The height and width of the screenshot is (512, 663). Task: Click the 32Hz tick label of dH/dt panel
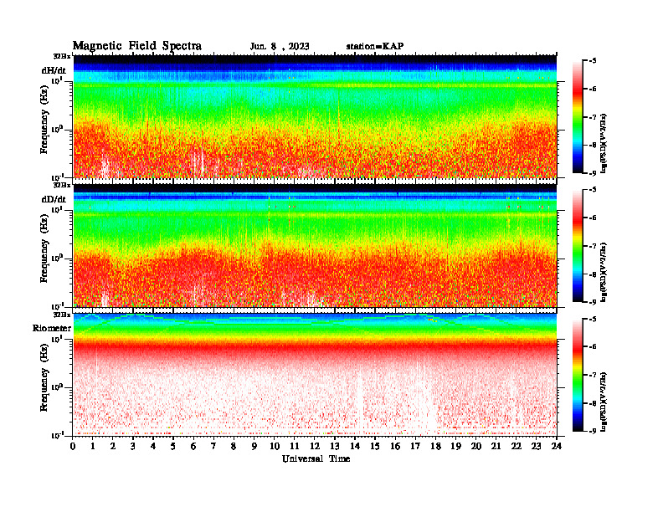click(62, 56)
